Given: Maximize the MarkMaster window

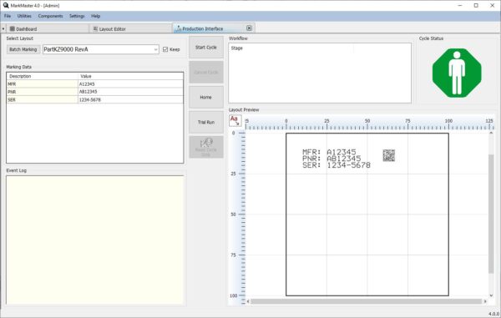Looking at the screenshot, I should tap(476, 6).
